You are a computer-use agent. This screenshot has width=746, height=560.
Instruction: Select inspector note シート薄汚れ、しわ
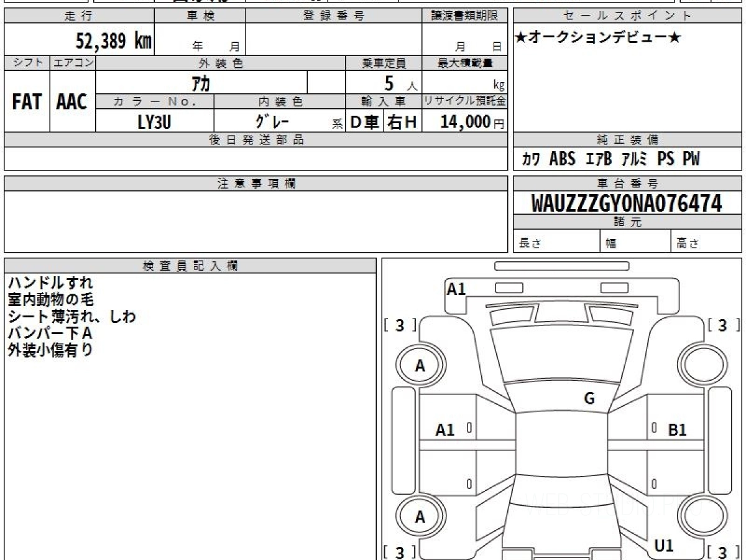click(71, 317)
